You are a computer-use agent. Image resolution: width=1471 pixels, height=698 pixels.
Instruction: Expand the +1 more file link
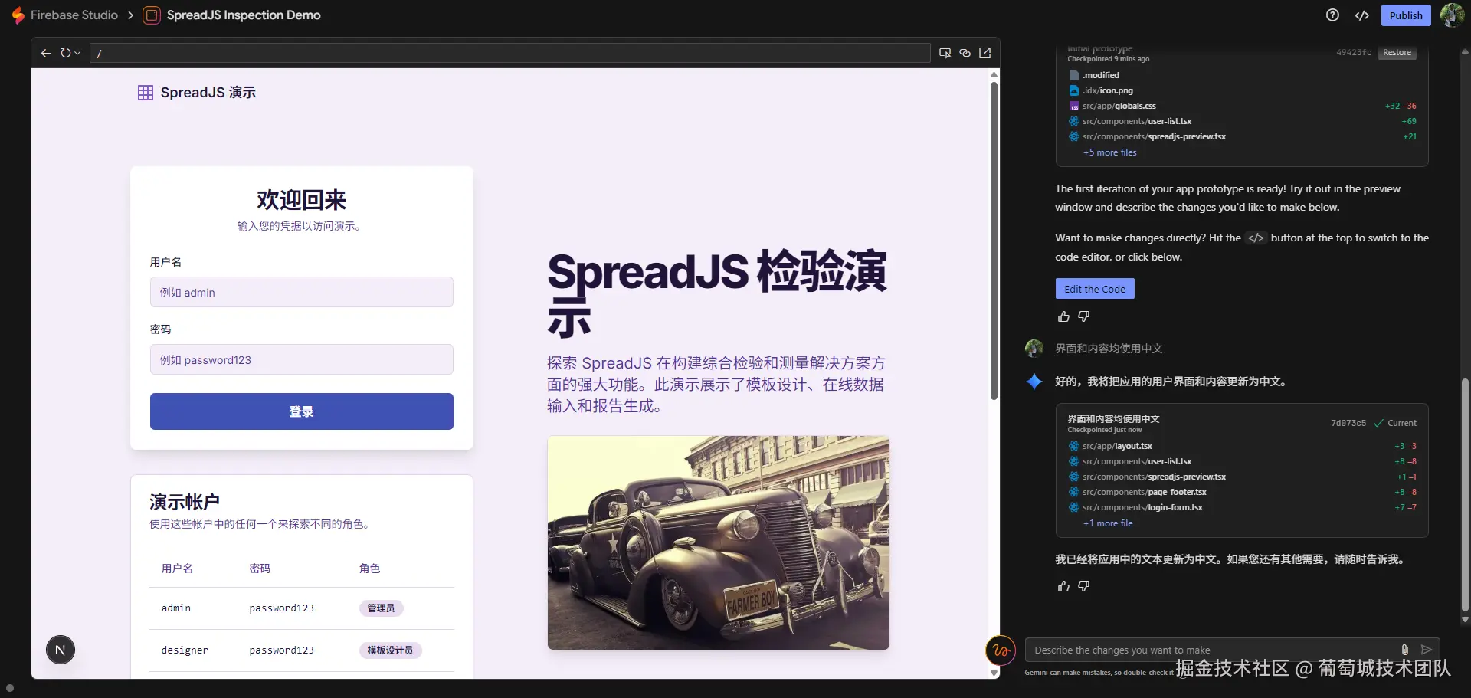point(1108,523)
